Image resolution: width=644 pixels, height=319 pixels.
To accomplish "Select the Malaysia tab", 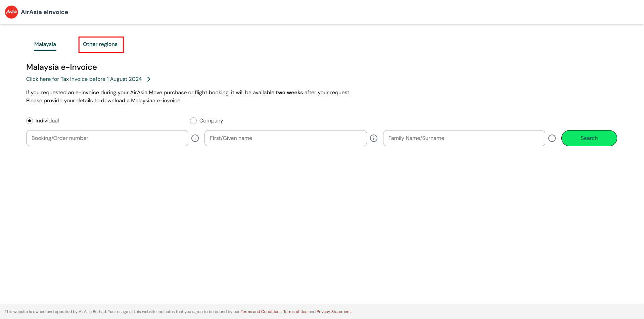I will pyautogui.click(x=45, y=44).
